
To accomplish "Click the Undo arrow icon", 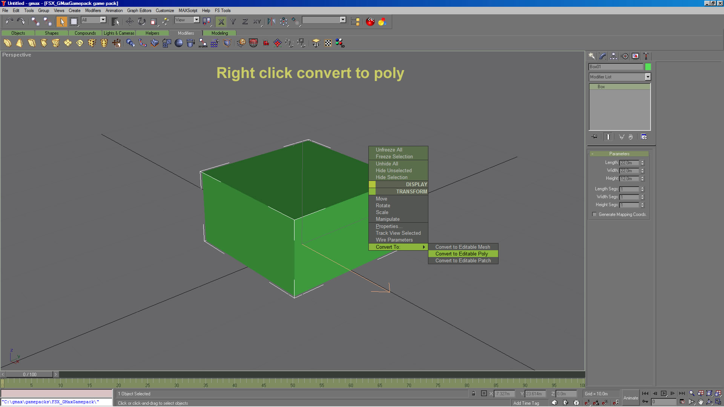I will click(9, 21).
